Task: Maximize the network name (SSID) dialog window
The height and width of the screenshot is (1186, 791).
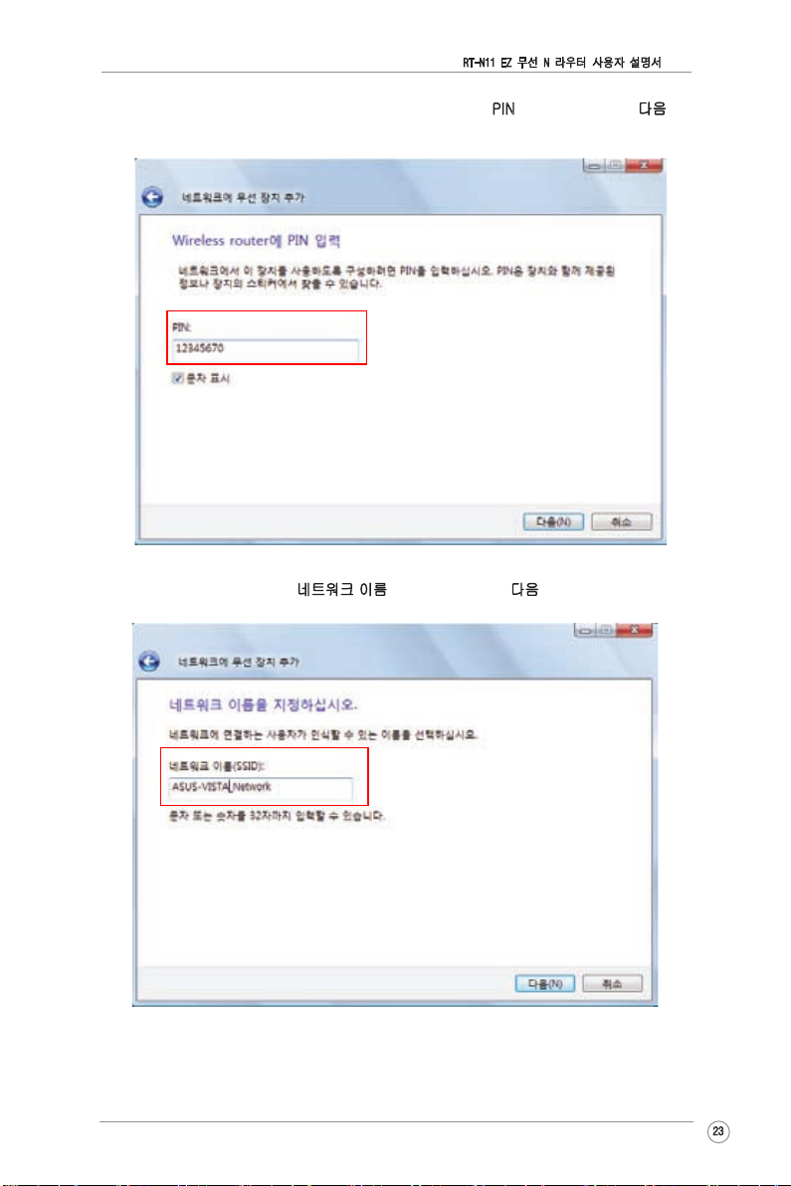Action: click(606, 629)
